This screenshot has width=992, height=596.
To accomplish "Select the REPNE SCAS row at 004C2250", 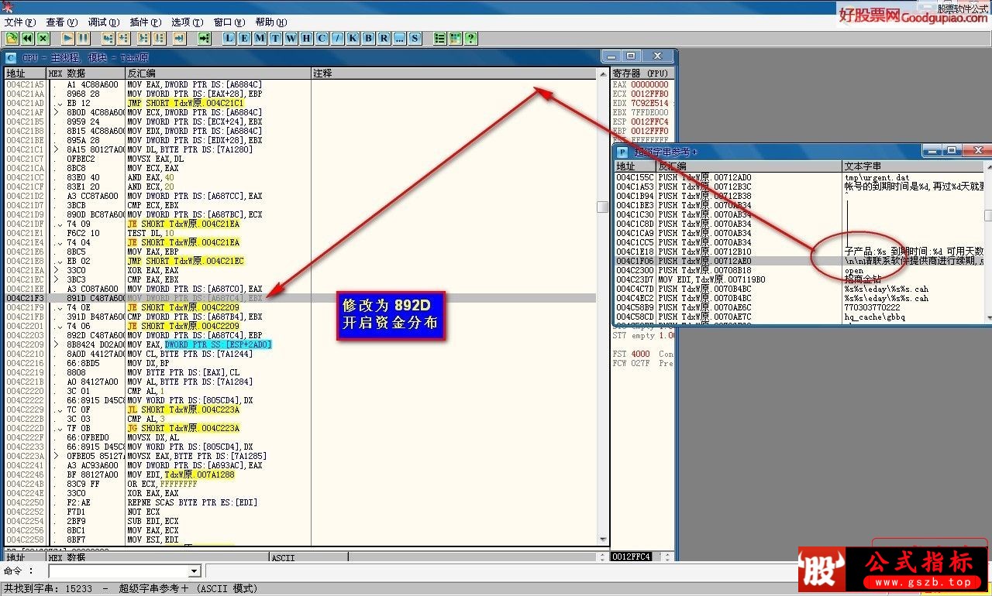I will 300,502.
